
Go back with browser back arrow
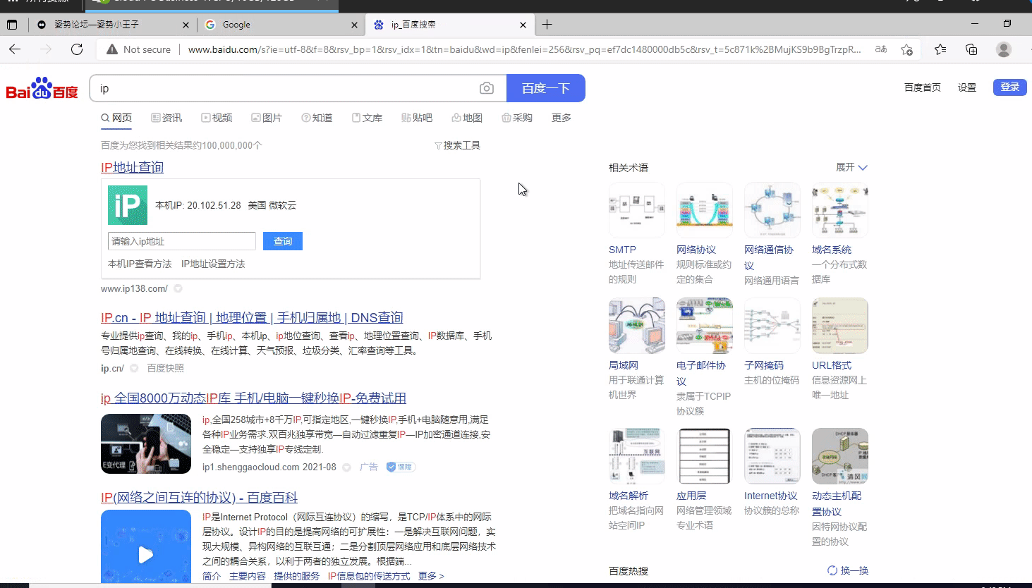tap(15, 49)
